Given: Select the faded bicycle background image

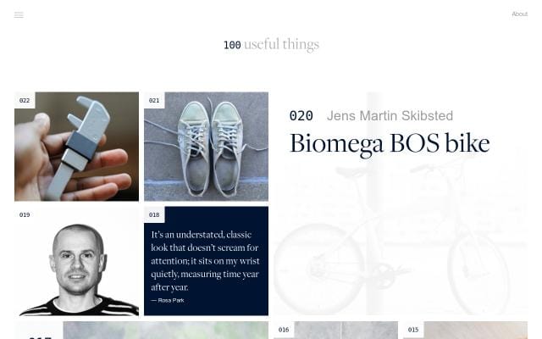Looking at the screenshot, I should click(x=398, y=246).
